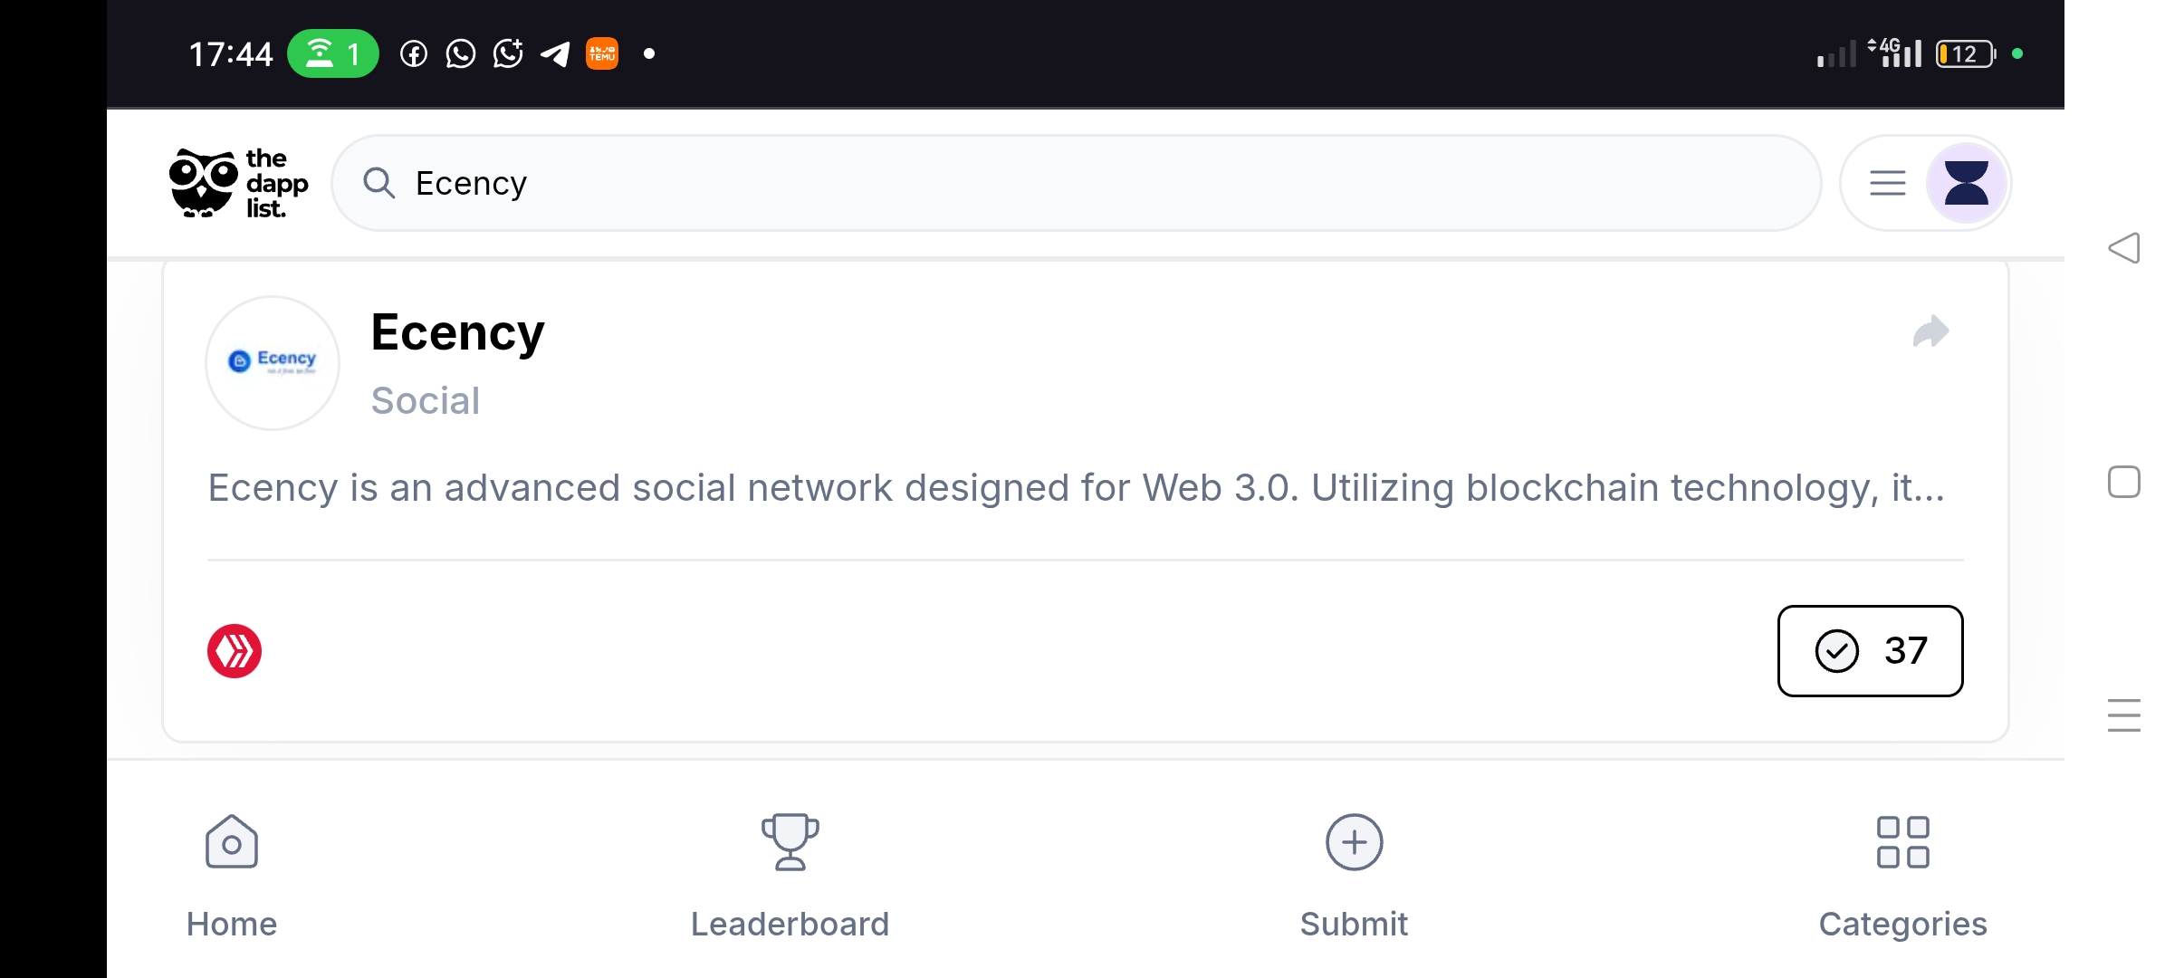The height and width of the screenshot is (978, 2184).
Task: Open the Ecency logo thumbnail
Action: [273, 362]
